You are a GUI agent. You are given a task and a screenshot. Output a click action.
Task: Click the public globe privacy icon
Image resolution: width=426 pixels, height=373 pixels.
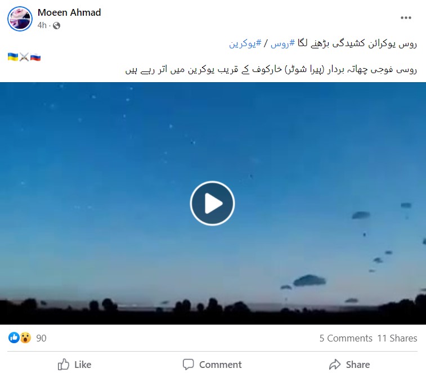(56, 25)
